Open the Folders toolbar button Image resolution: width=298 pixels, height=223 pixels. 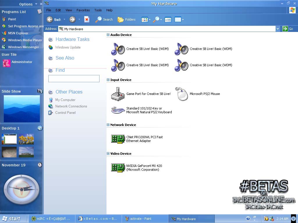(127, 19)
